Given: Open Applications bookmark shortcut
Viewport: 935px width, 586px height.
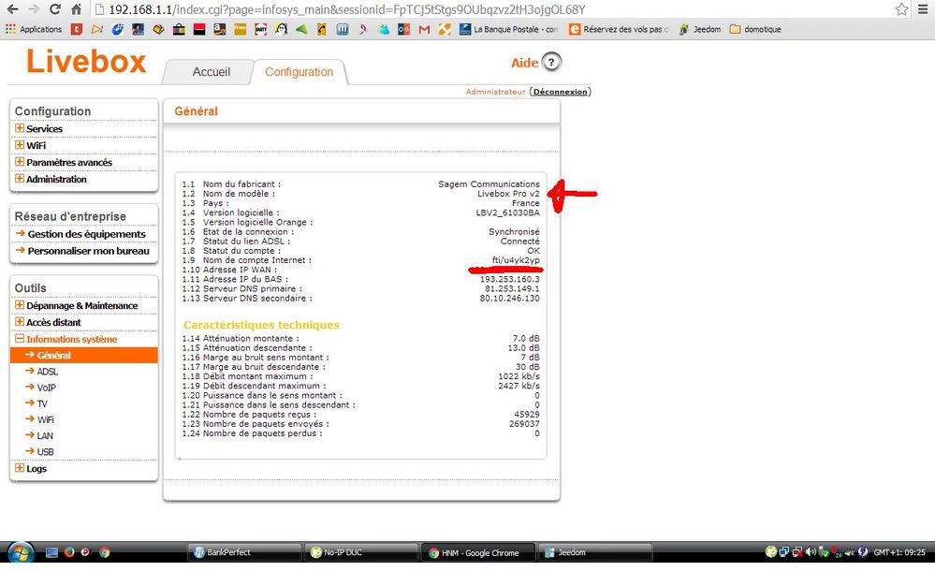Looking at the screenshot, I should pos(34,29).
